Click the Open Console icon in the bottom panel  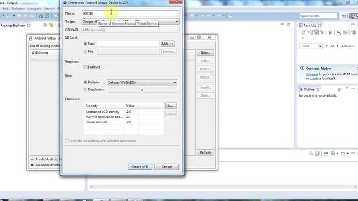pyautogui.click(x=343, y=154)
